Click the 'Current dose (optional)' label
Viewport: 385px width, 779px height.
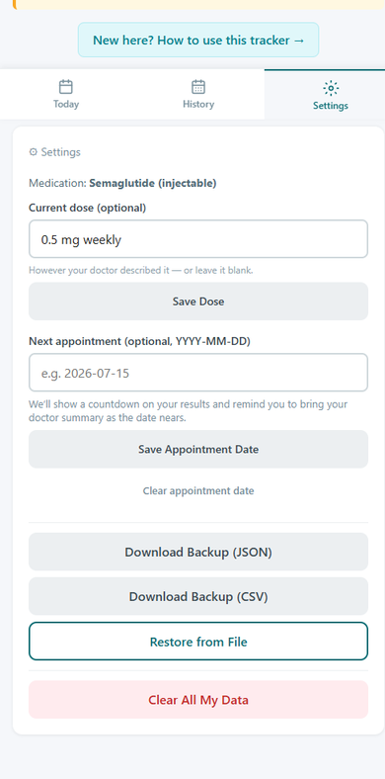tap(87, 209)
